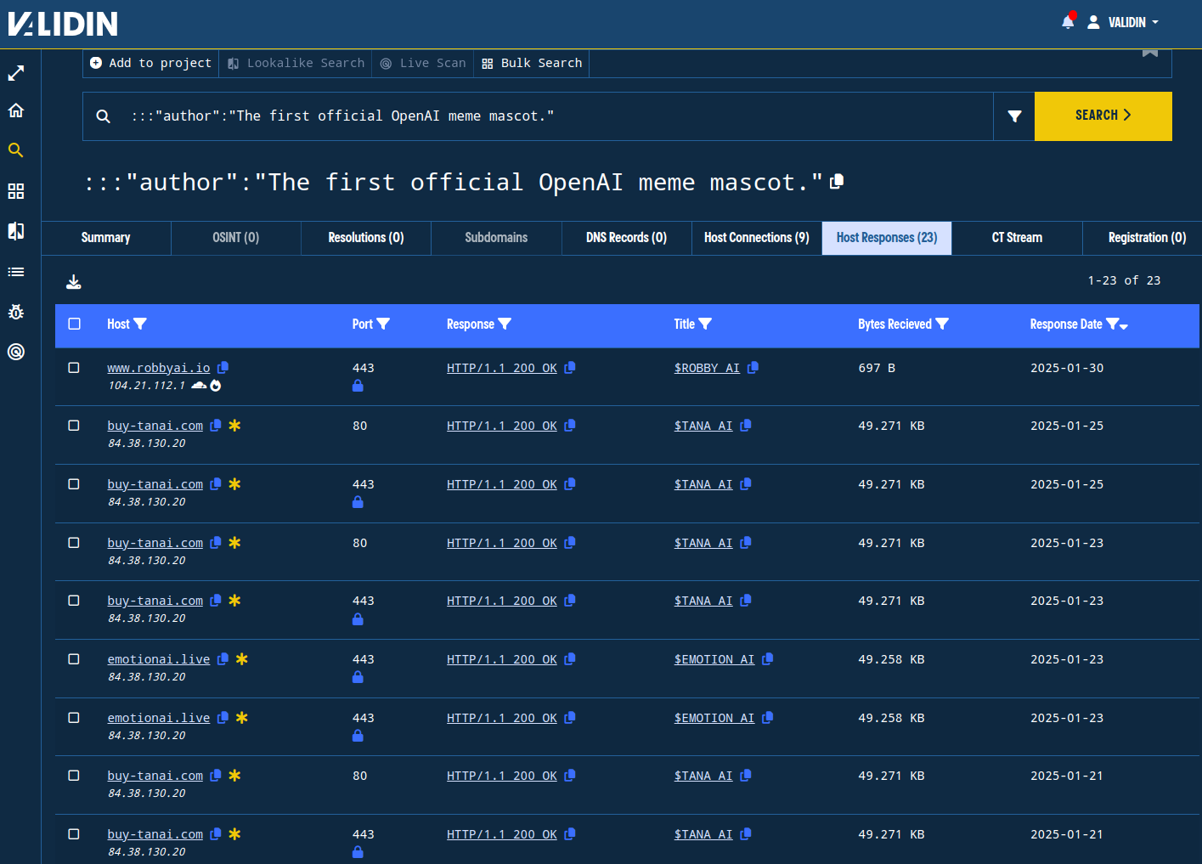This screenshot has height=864, width=1202.
Task: Click Lookalike Search button
Action: (x=296, y=63)
